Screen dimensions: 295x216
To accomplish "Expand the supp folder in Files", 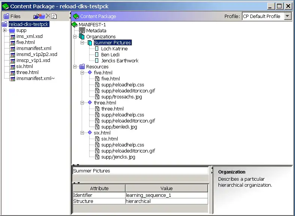I will coord(4,30).
